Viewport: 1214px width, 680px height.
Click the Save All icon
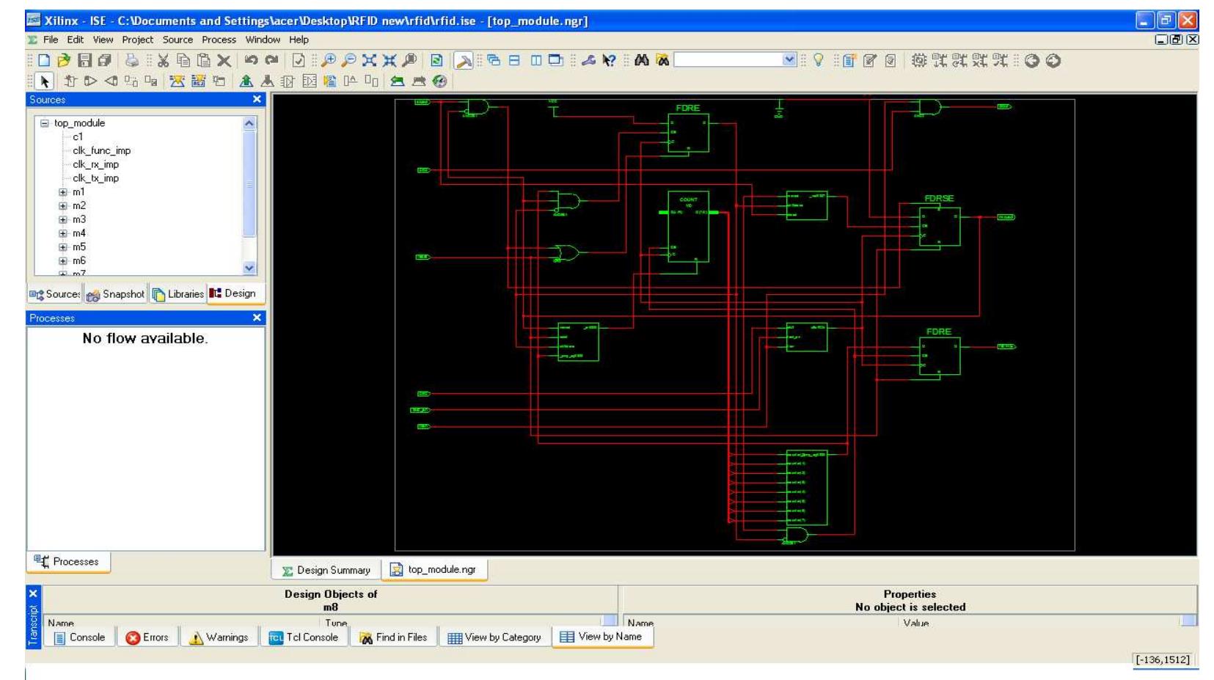tap(104, 61)
